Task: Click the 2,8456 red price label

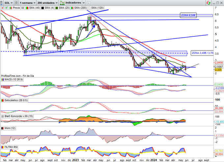Action: click(219, 63)
